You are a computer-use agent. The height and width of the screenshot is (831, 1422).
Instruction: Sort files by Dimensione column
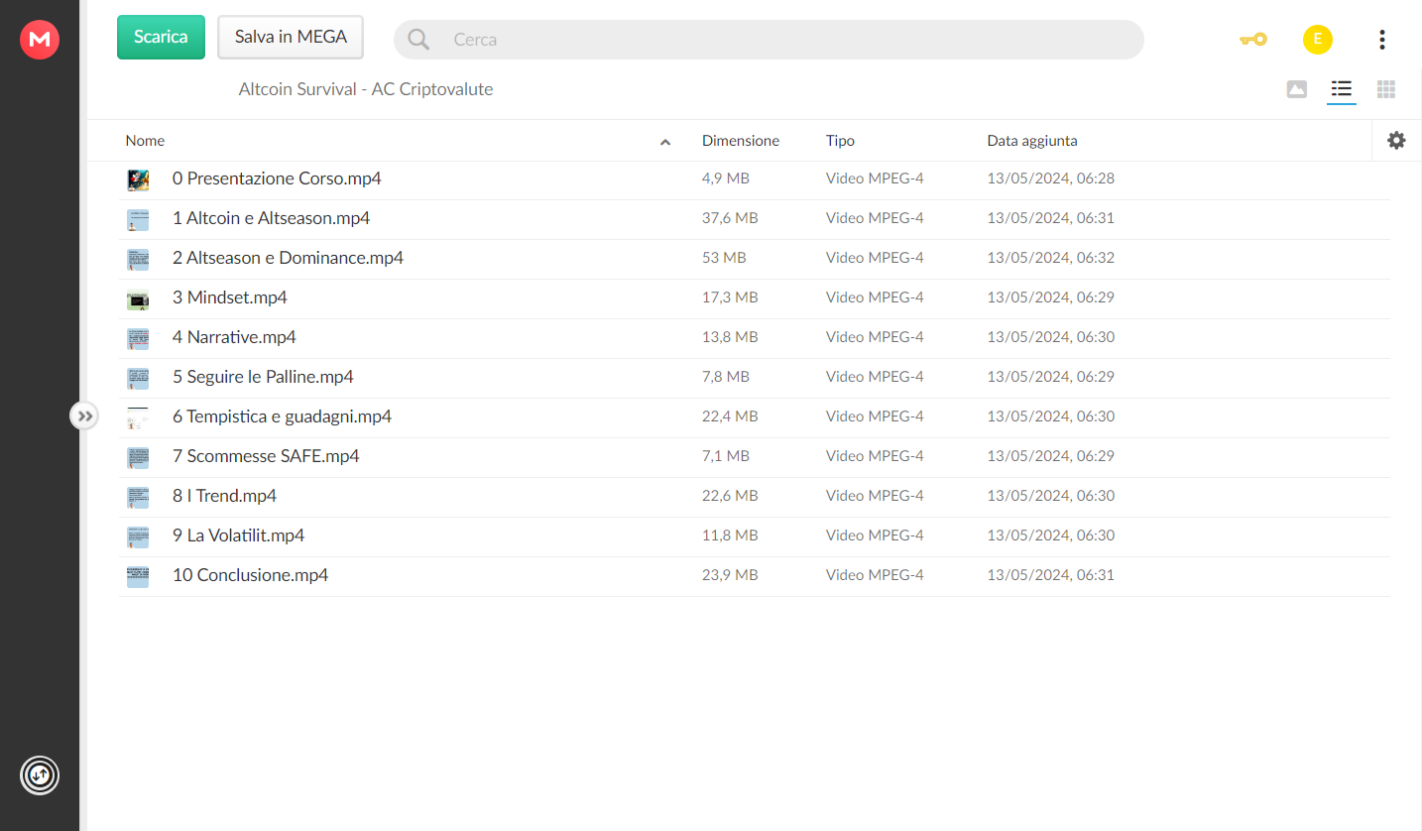pos(740,141)
